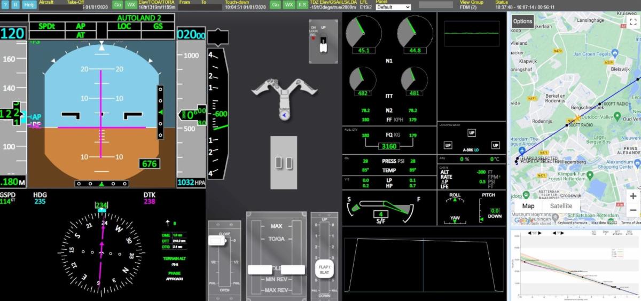Zoom out on the map
Image resolution: width=641 pixels, height=301 pixels.
[633, 210]
